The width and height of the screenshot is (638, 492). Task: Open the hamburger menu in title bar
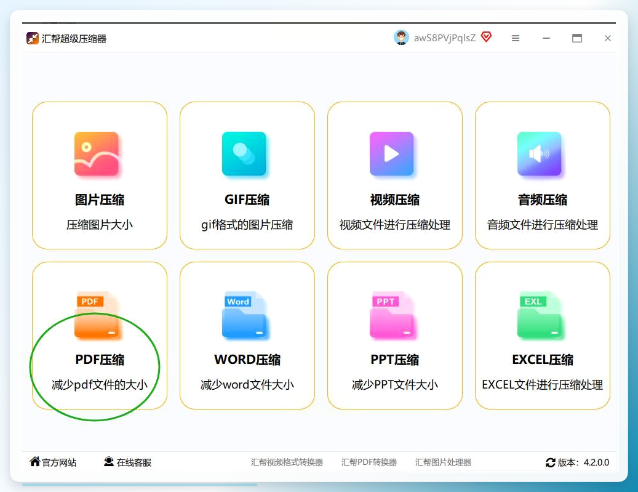pyautogui.click(x=516, y=38)
